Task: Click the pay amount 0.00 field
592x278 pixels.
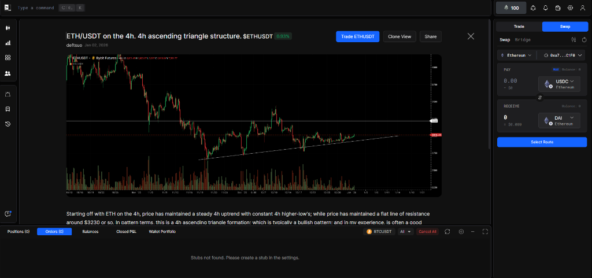Action: pyautogui.click(x=510, y=81)
